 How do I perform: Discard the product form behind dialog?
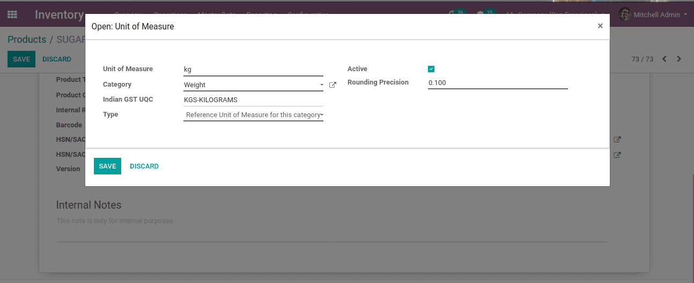57,59
